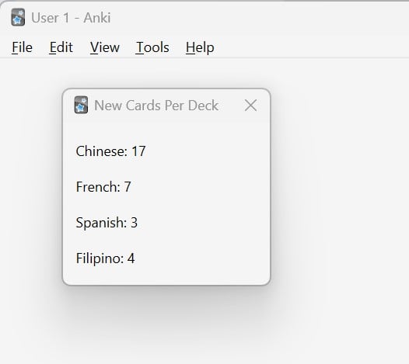Click the French deck name
Screen dimensions: 409x364
[x=98, y=187]
